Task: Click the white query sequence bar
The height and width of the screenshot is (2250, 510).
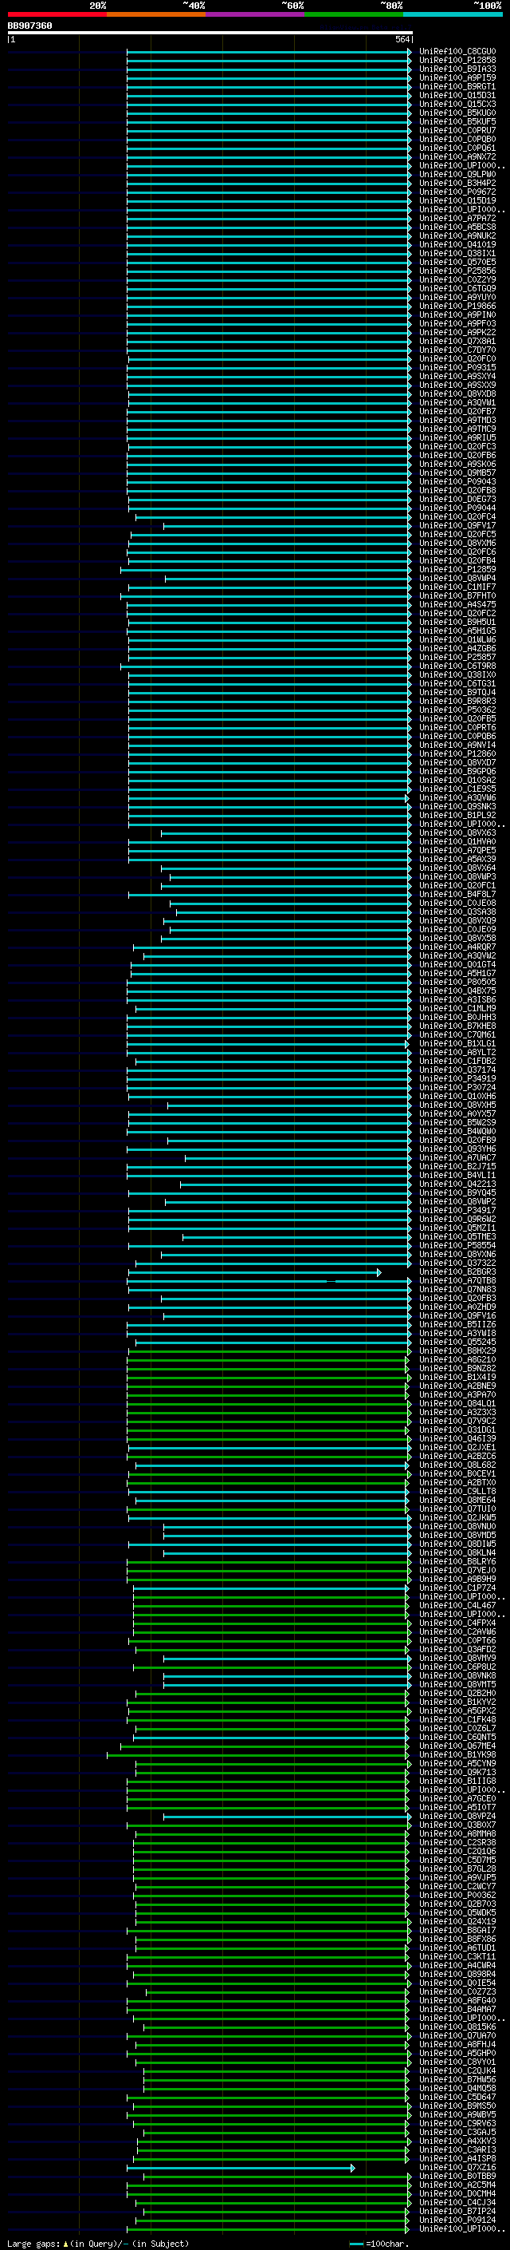Action: pyautogui.click(x=210, y=32)
